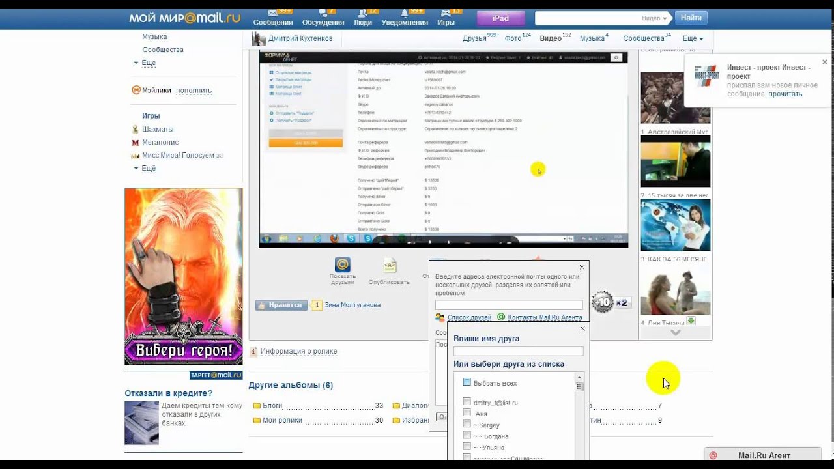Expand the Ещё menu in profile tabs
Image resolution: width=834 pixels, height=469 pixels.
(693, 38)
